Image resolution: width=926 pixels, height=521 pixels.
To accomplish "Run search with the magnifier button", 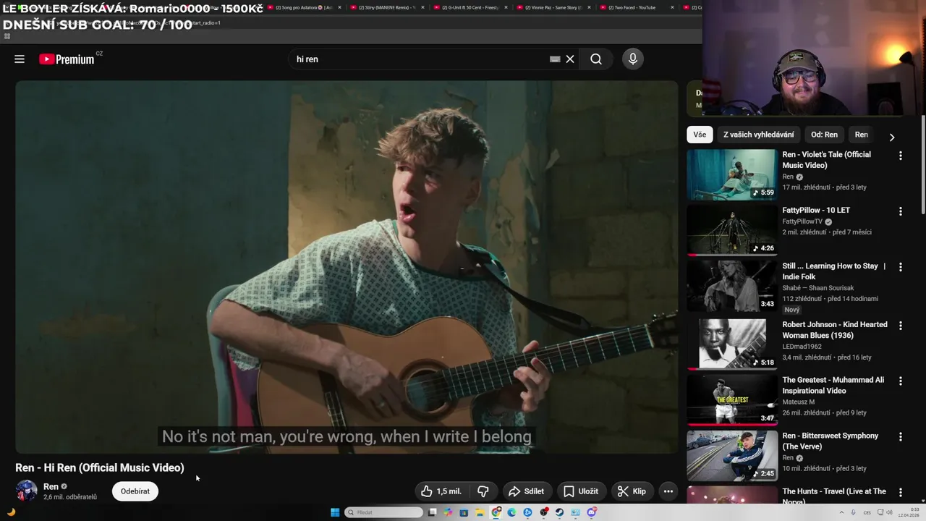I will 596,59.
